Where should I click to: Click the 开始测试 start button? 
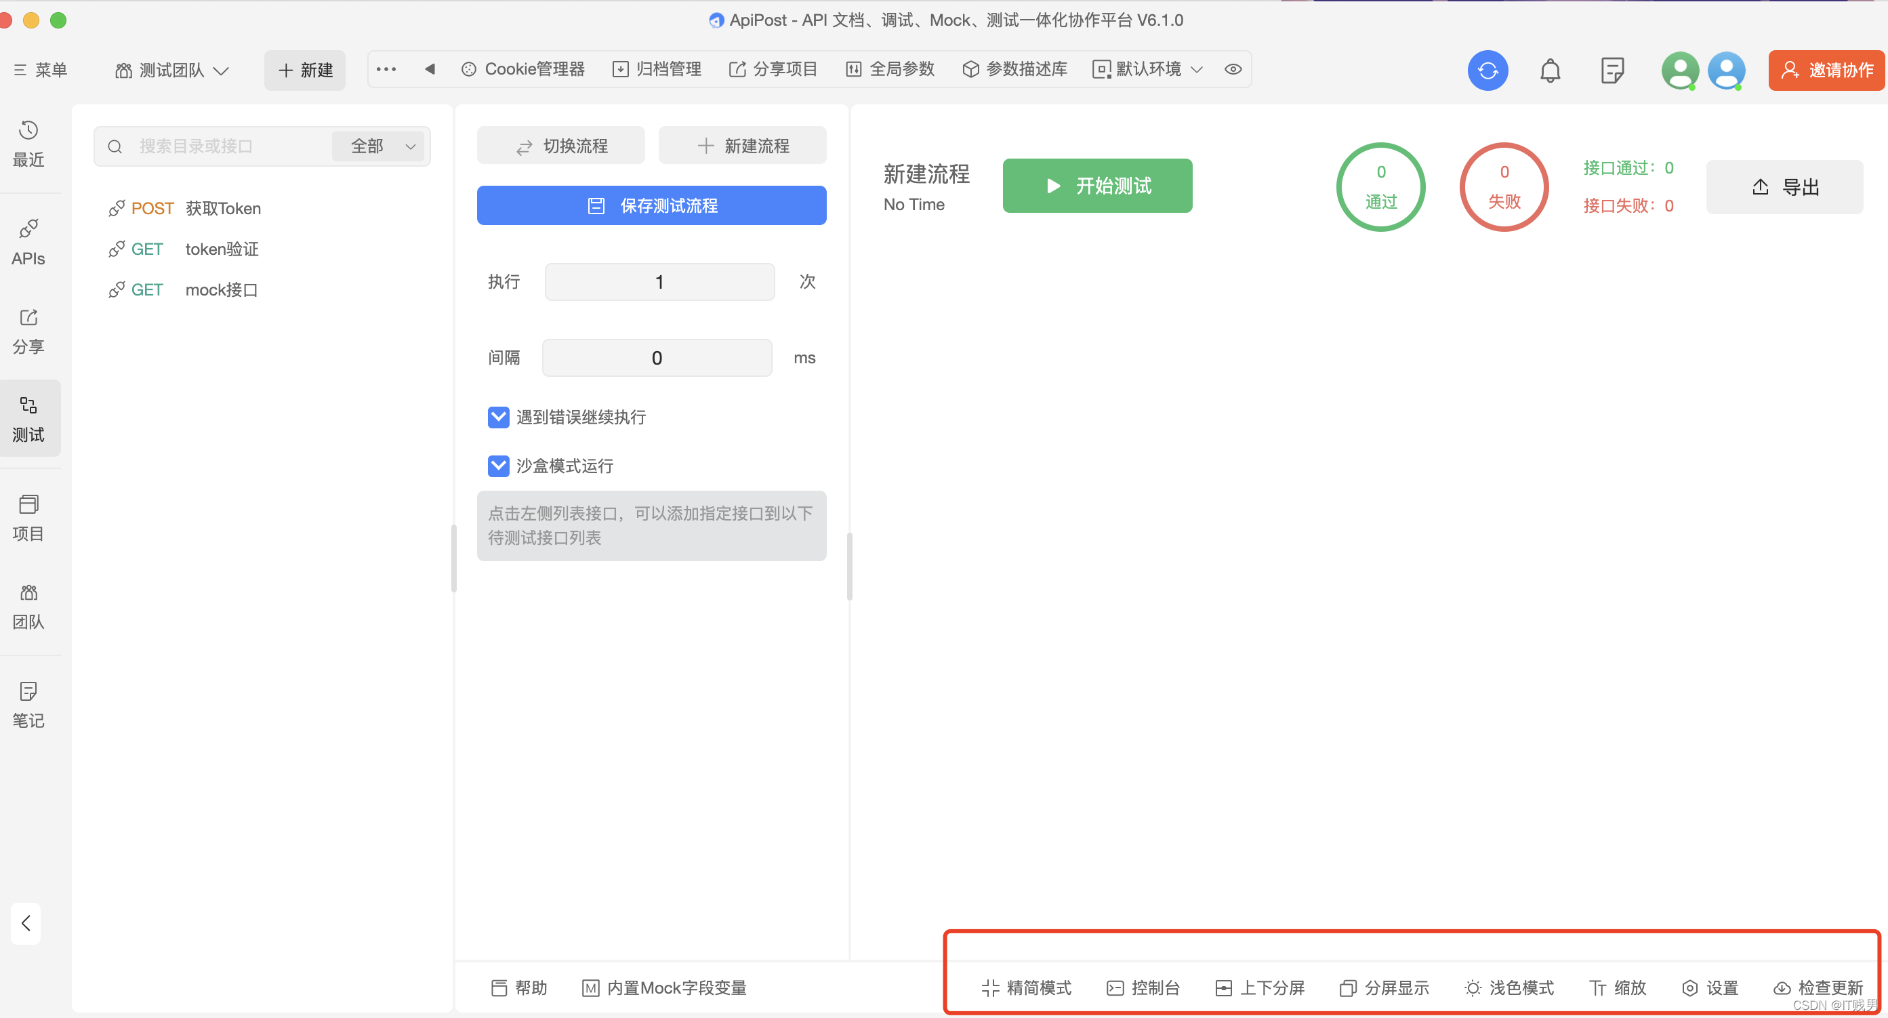point(1096,186)
